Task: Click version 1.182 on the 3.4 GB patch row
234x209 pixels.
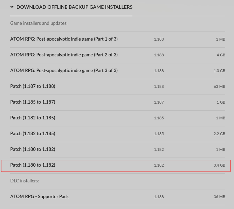Action: (159, 165)
